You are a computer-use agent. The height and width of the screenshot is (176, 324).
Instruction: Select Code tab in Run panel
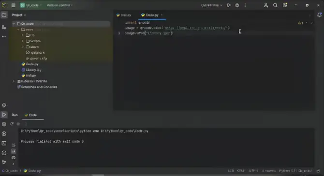[x=31, y=115]
